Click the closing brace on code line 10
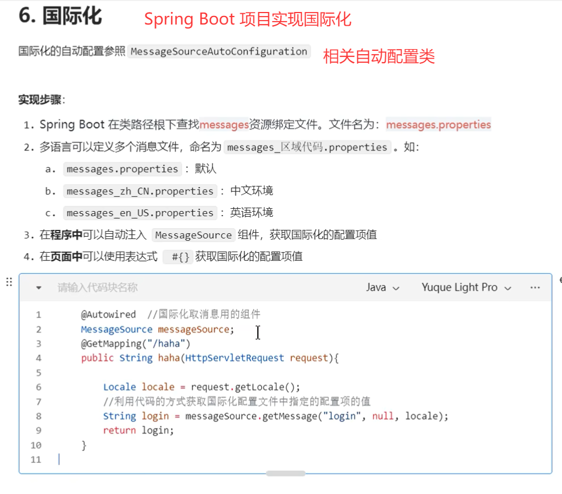The height and width of the screenshot is (494, 562). click(84, 446)
